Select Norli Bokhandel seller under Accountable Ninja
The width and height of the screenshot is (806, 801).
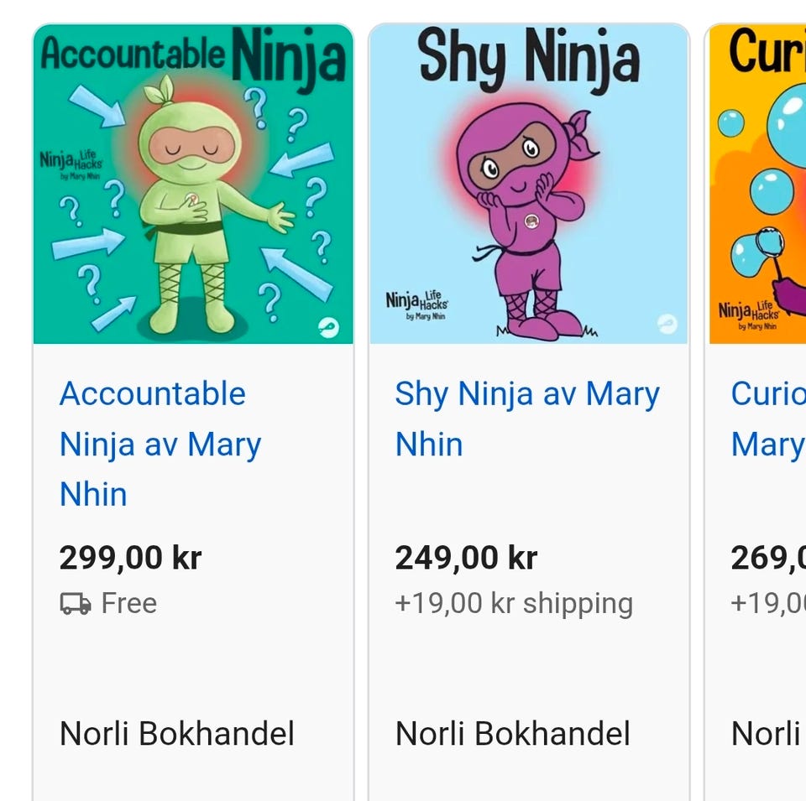click(x=177, y=734)
